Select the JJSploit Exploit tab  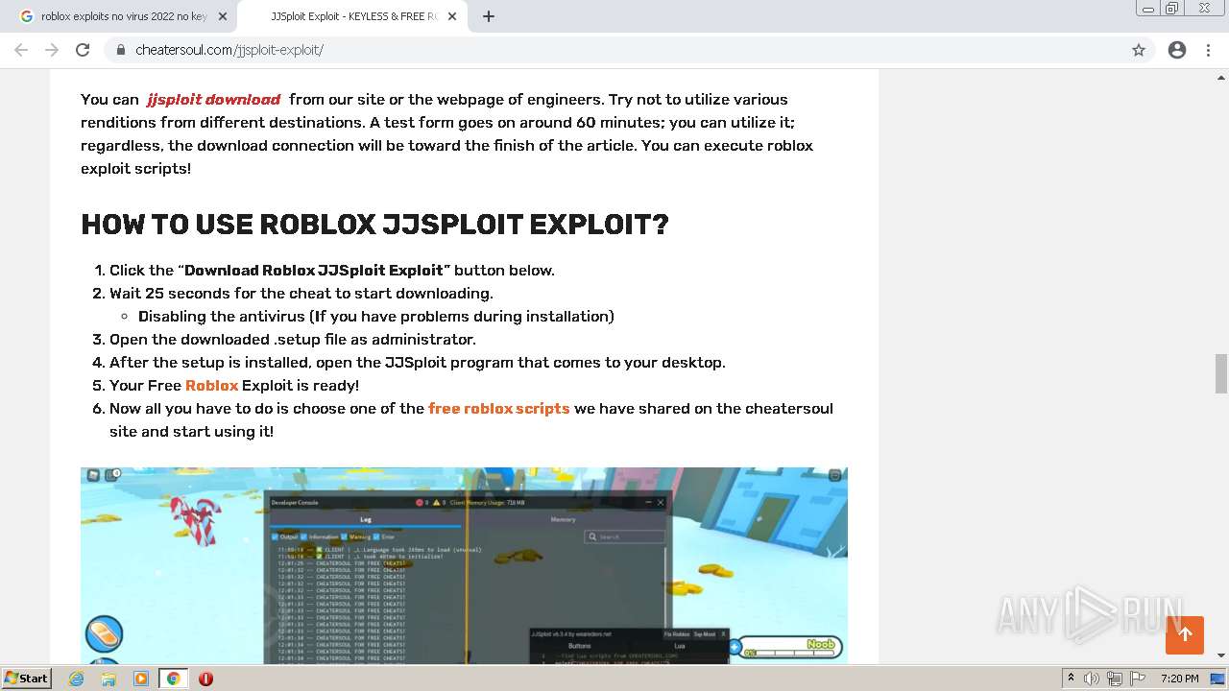(x=351, y=16)
